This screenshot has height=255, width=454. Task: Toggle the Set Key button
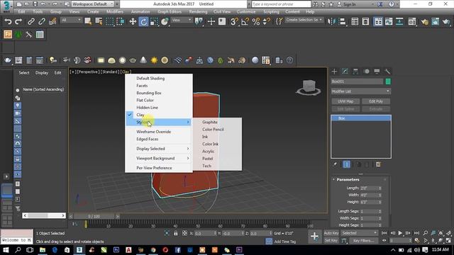(331, 241)
